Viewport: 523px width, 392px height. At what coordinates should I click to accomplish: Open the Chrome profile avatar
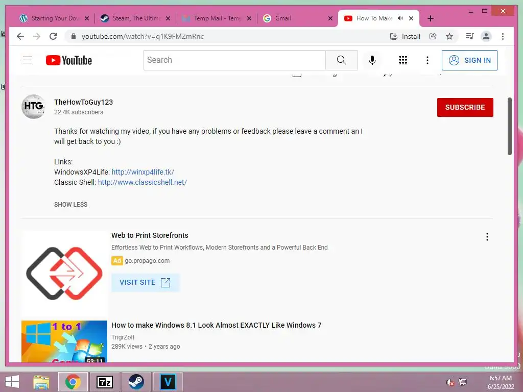coord(486,36)
